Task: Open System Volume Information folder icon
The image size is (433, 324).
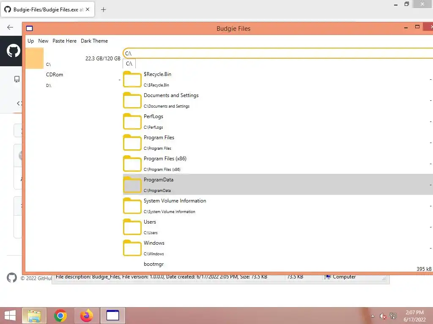Action: [132, 206]
